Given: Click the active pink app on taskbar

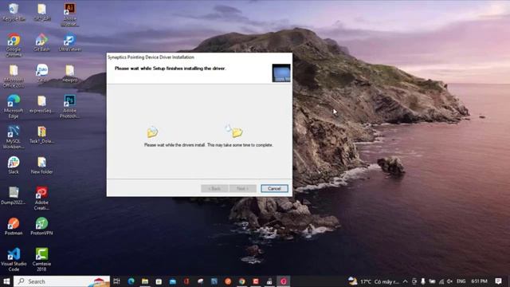Looking at the screenshot, I should click(x=284, y=281).
